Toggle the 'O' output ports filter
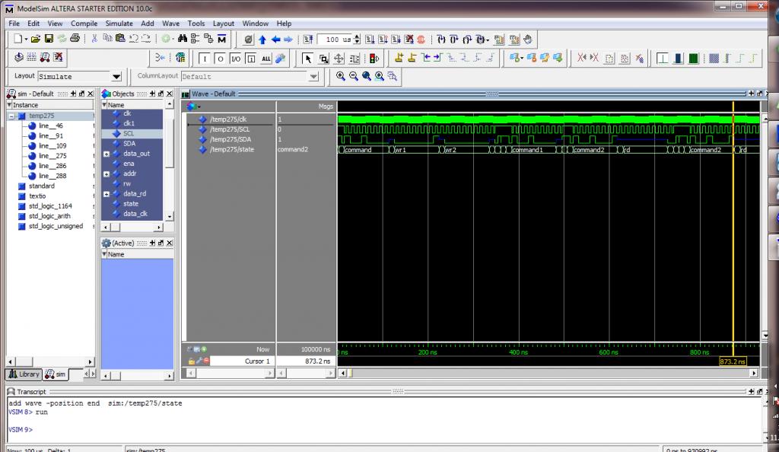The width and height of the screenshot is (779, 452). (x=220, y=58)
